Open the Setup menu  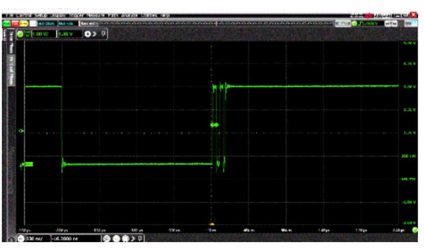pyautogui.click(x=41, y=16)
